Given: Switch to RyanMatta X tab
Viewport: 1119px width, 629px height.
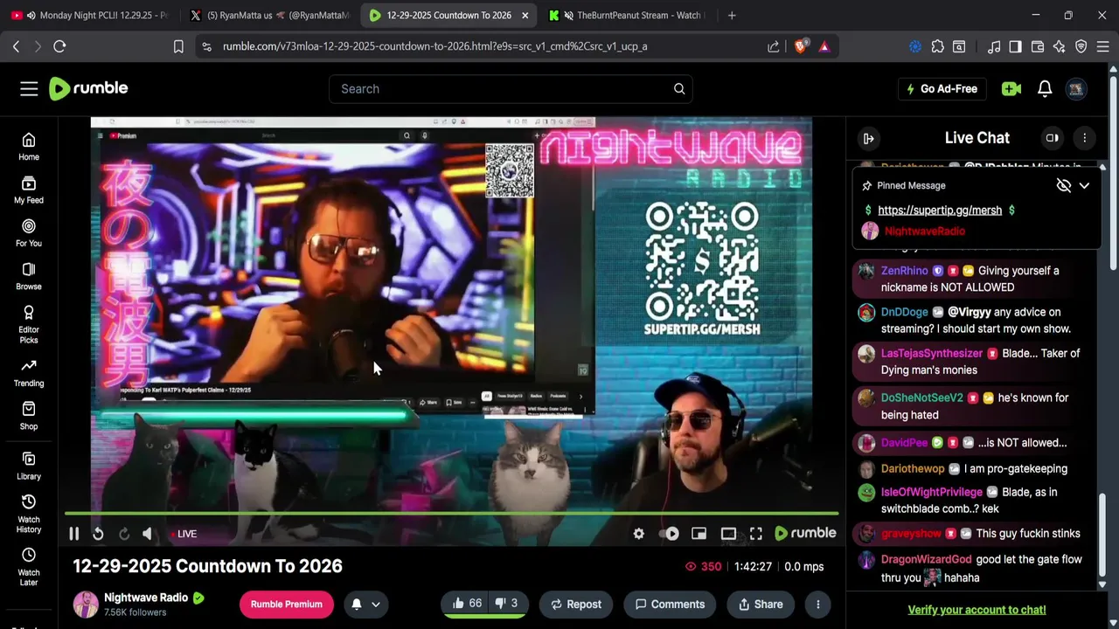Looking at the screenshot, I should point(269,15).
